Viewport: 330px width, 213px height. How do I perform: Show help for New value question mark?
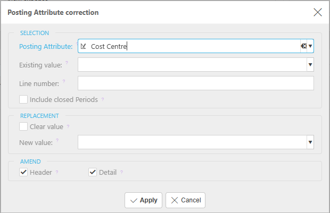coord(57,140)
